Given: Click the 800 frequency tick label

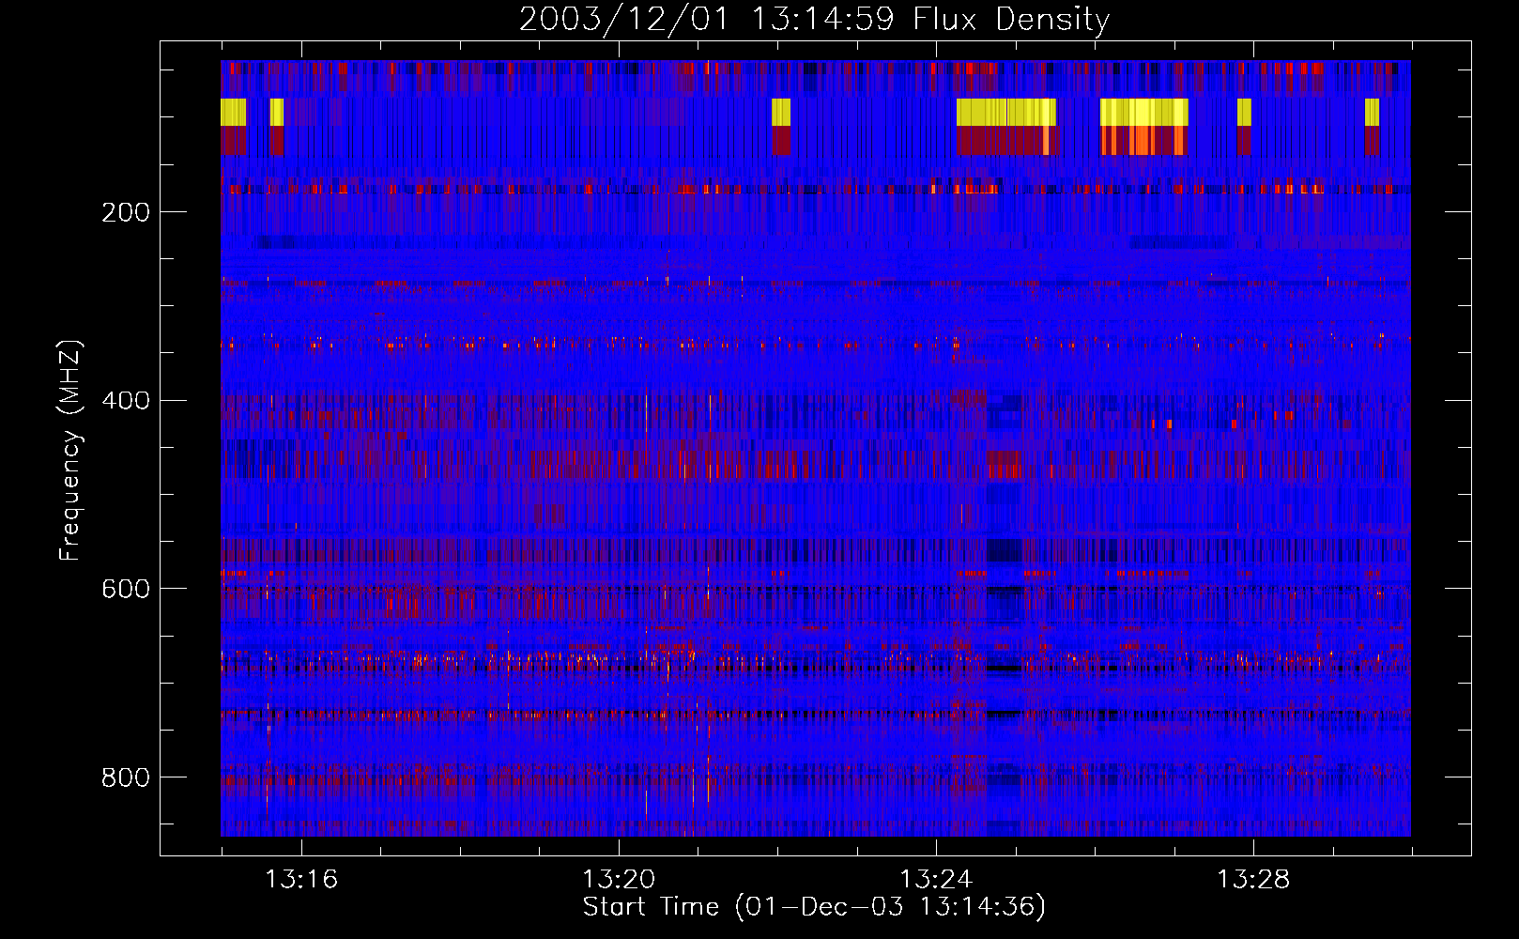Looking at the screenshot, I should pyautogui.click(x=126, y=777).
